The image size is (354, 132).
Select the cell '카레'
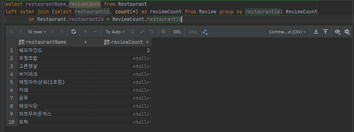54,90
